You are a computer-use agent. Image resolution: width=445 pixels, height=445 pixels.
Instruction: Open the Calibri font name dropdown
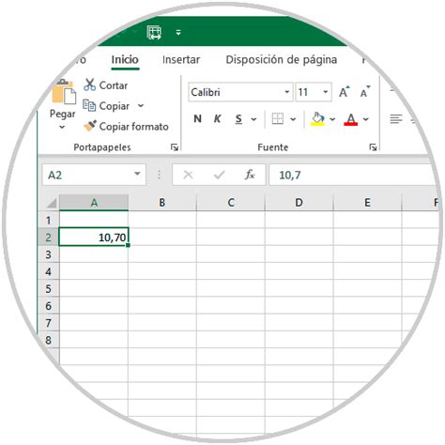click(x=286, y=92)
